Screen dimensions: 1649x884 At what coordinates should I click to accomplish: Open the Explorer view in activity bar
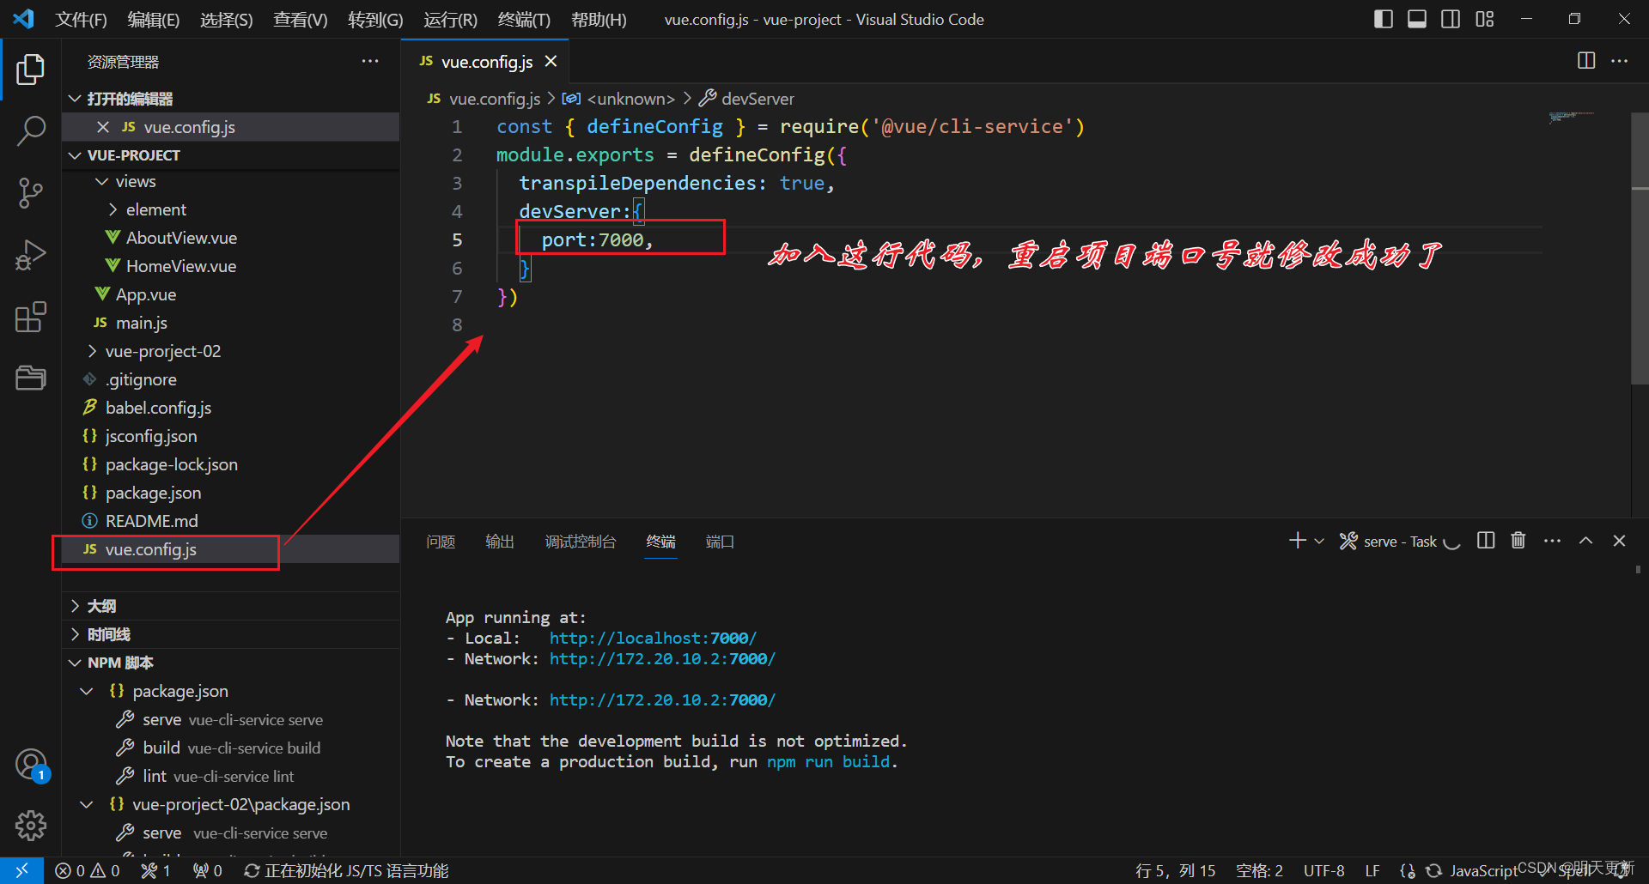point(30,70)
